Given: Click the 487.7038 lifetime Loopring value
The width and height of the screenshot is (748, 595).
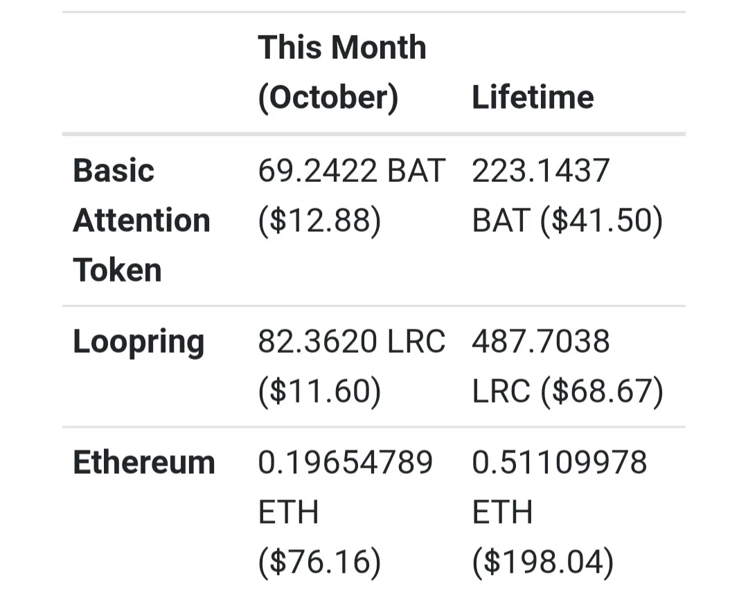Looking at the screenshot, I should [x=540, y=342].
